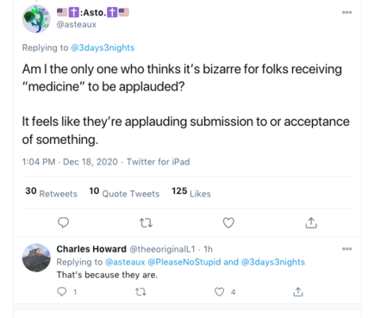
Task: View the 30 Retweets list
Action: coord(52,192)
